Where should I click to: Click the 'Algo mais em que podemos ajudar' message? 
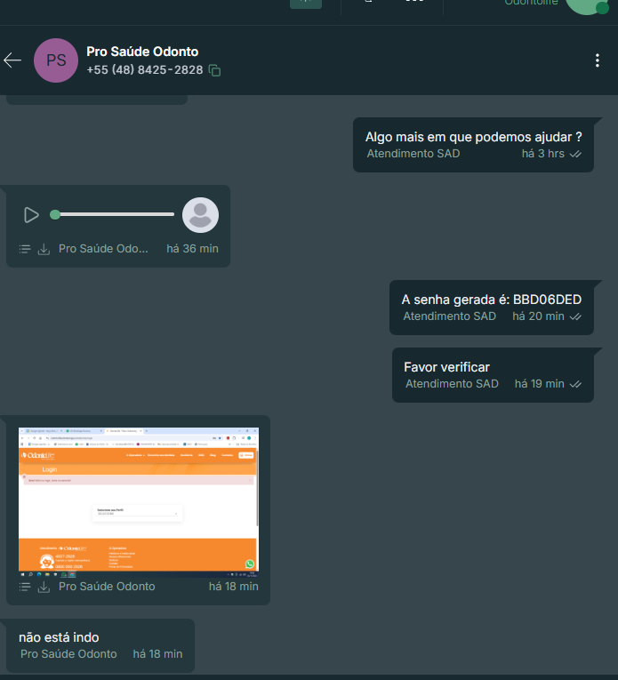[x=473, y=145]
